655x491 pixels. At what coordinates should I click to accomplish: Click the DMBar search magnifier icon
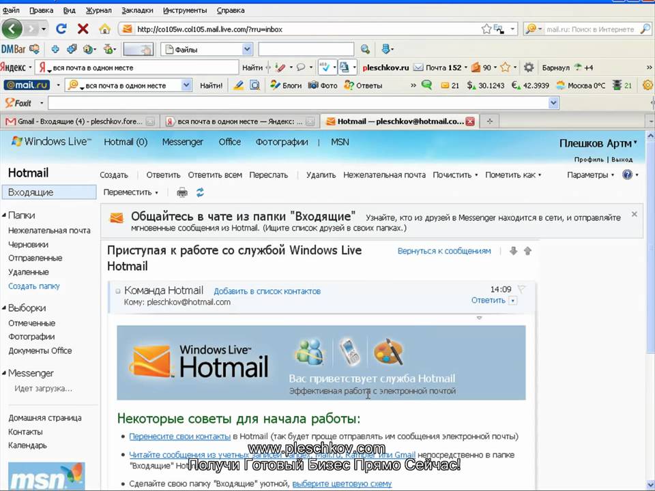(365, 49)
